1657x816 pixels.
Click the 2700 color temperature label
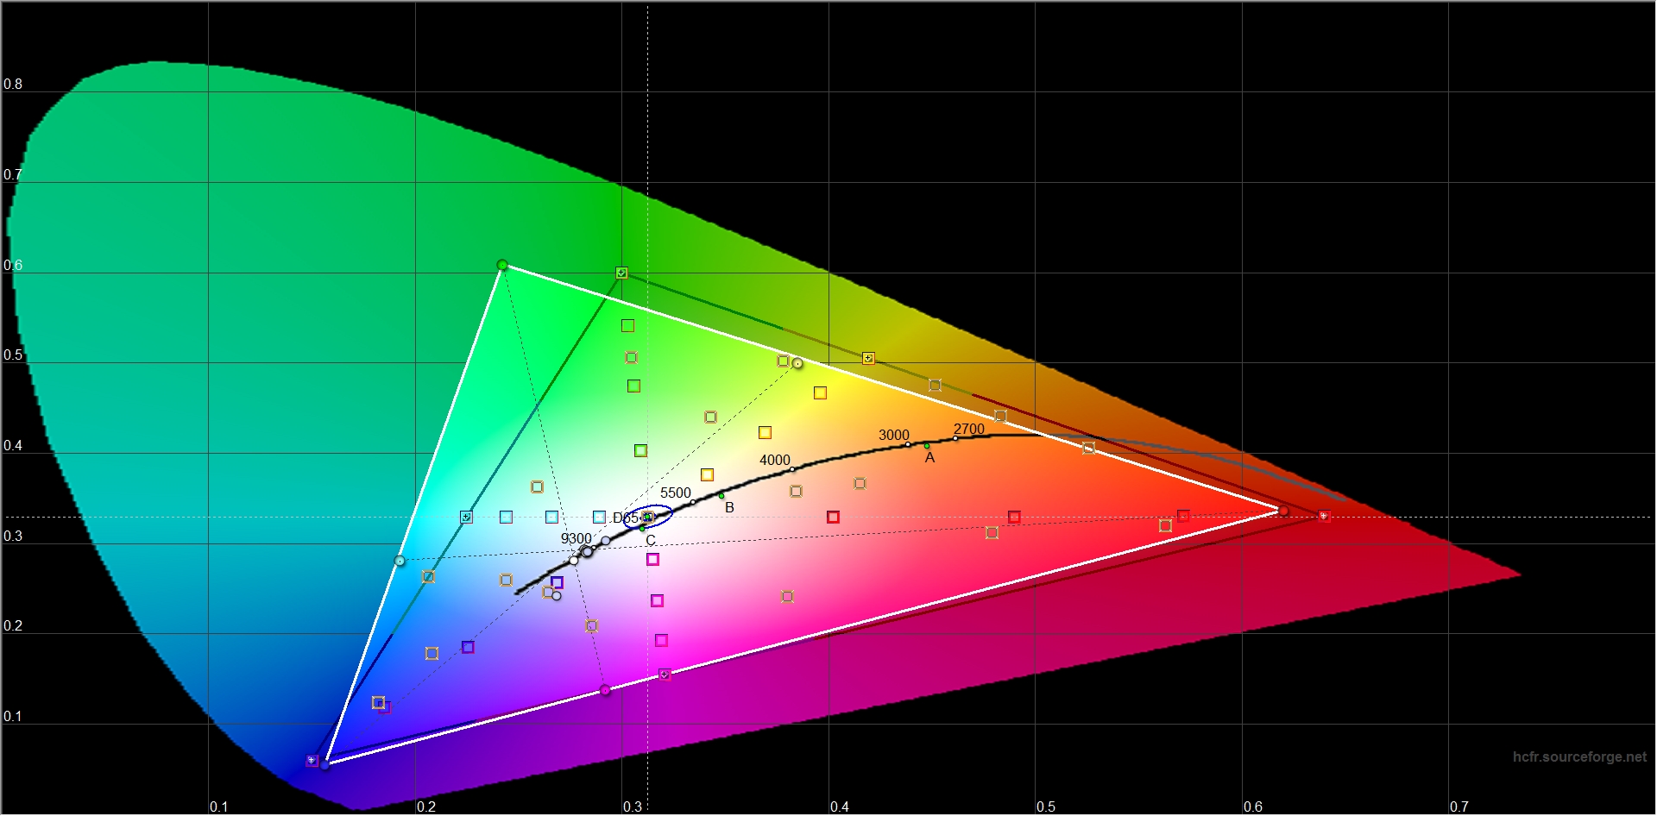click(x=969, y=430)
